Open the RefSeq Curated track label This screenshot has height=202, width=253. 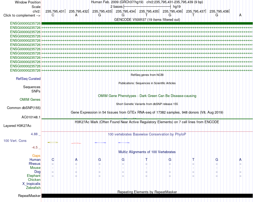tap(28, 79)
